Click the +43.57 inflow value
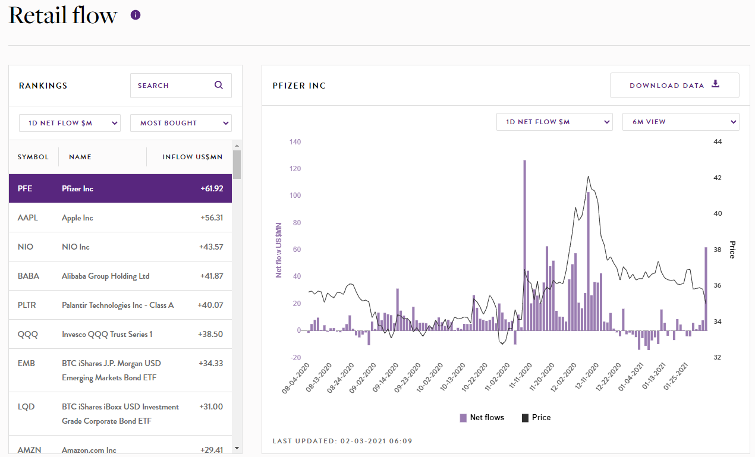The height and width of the screenshot is (457, 755). (x=211, y=247)
